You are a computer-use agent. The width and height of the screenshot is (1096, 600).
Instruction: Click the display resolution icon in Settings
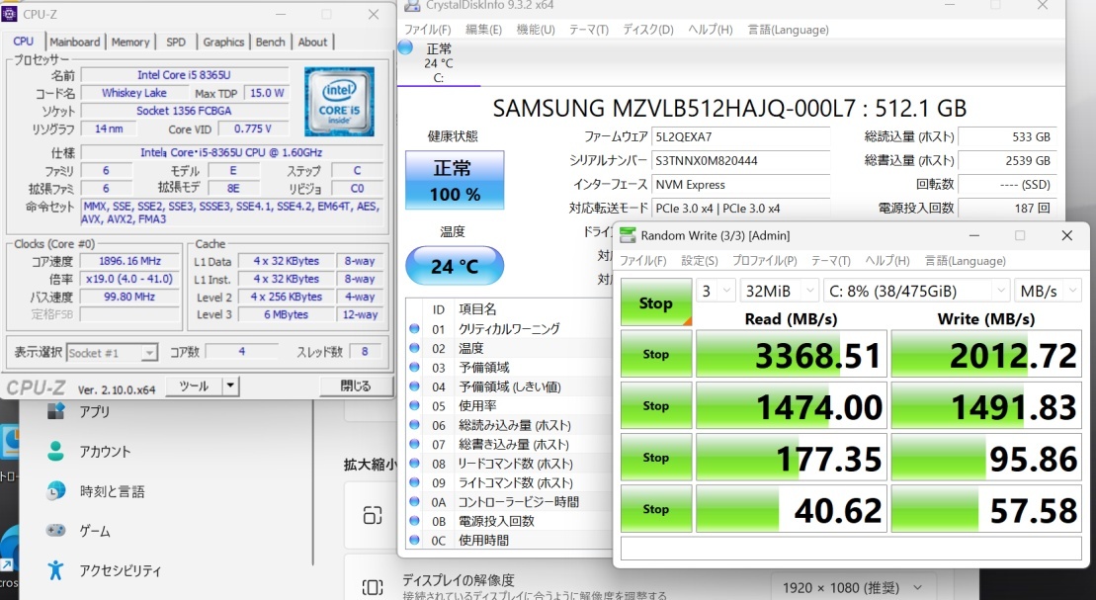coord(373,587)
